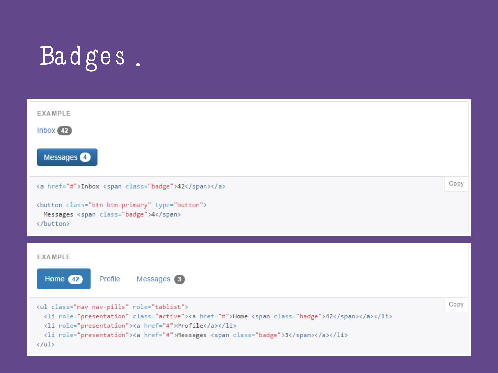498x373 pixels.
Task: Click the closing button tag in code
Action: [x=53, y=224]
